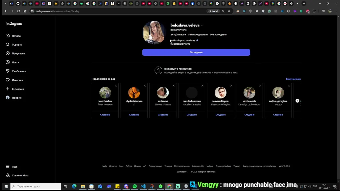
Task: Dismiss andjela_georgieva suggestion
Action: pos(289,86)
